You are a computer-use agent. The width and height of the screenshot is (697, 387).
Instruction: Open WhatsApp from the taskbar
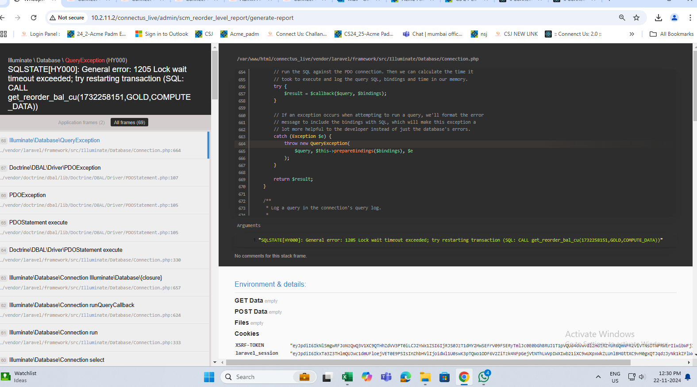click(x=484, y=377)
